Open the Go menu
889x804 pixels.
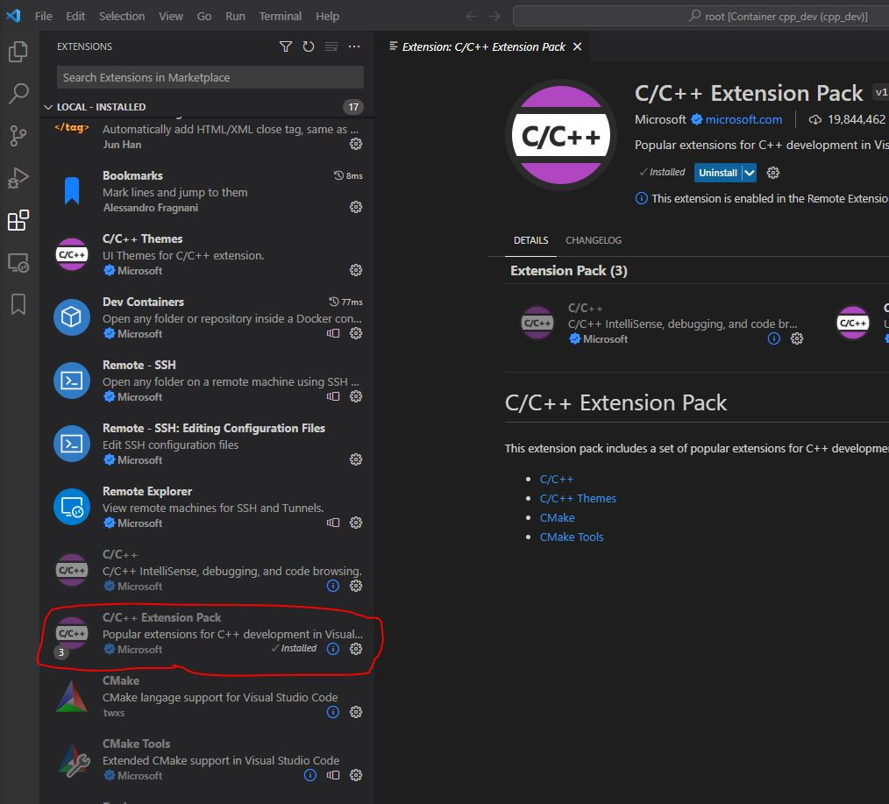204,16
